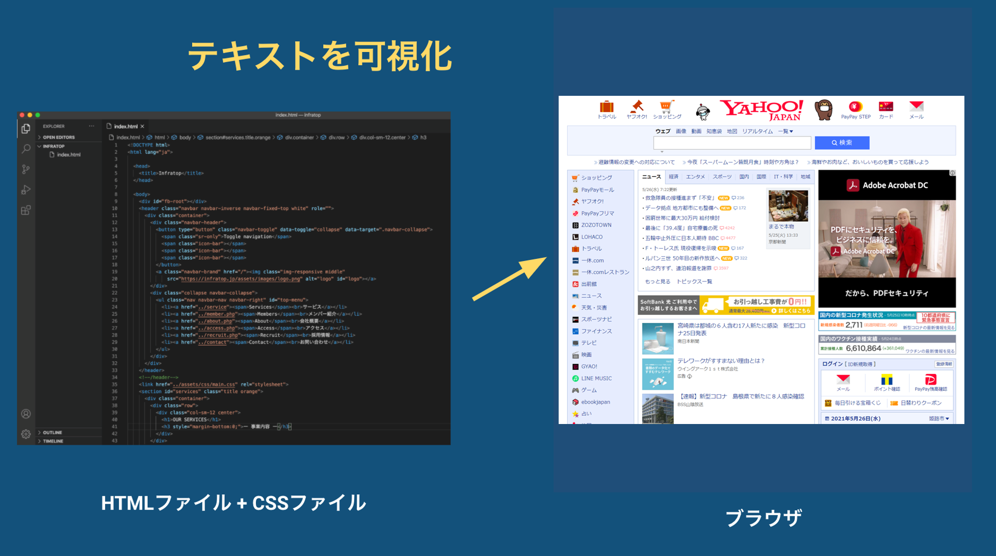Click the Manage gear icon in VS Code
This screenshot has height=556, width=996.
[x=25, y=434]
